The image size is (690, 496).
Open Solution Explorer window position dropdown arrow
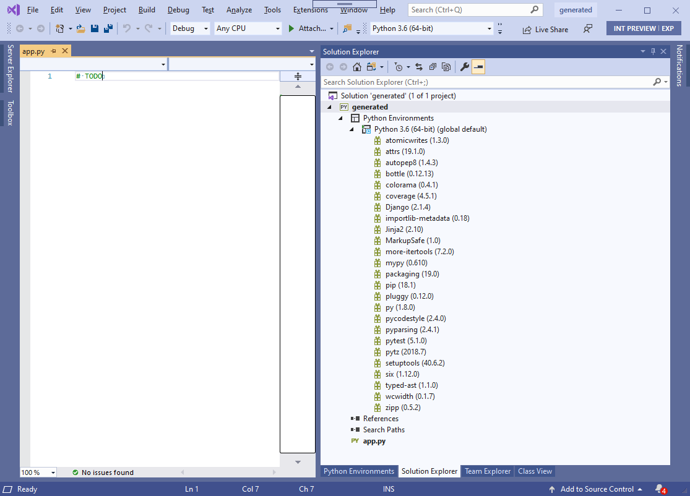point(642,51)
